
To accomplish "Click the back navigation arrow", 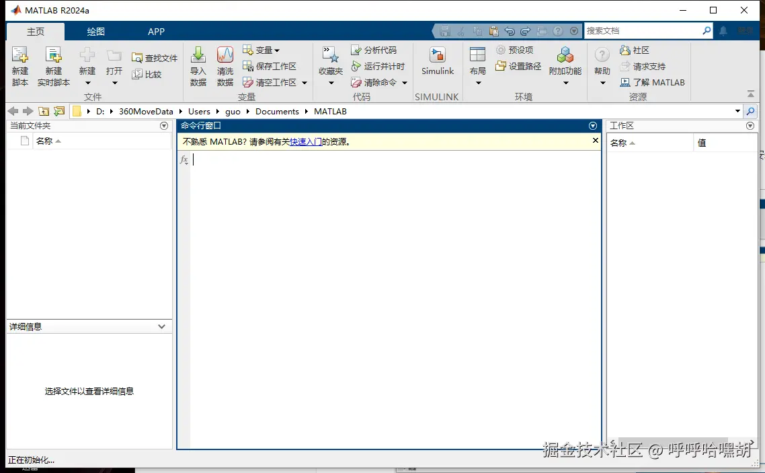I will point(13,111).
